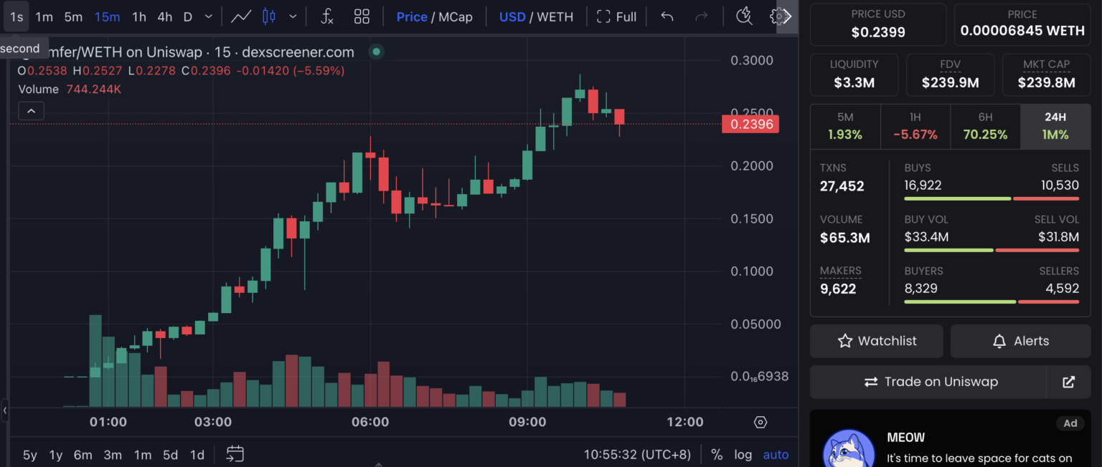Switch to the 6H change tab

point(985,126)
